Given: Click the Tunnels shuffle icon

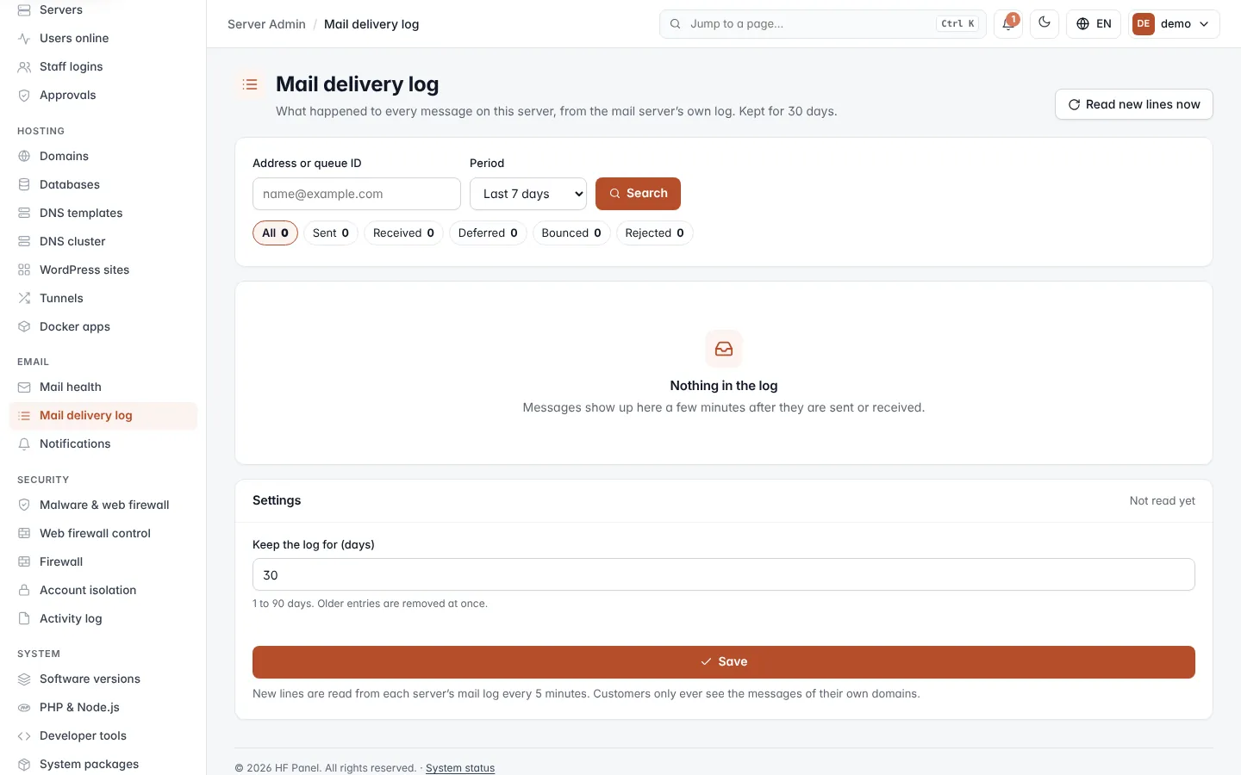Looking at the screenshot, I should [x=24, y=299].
